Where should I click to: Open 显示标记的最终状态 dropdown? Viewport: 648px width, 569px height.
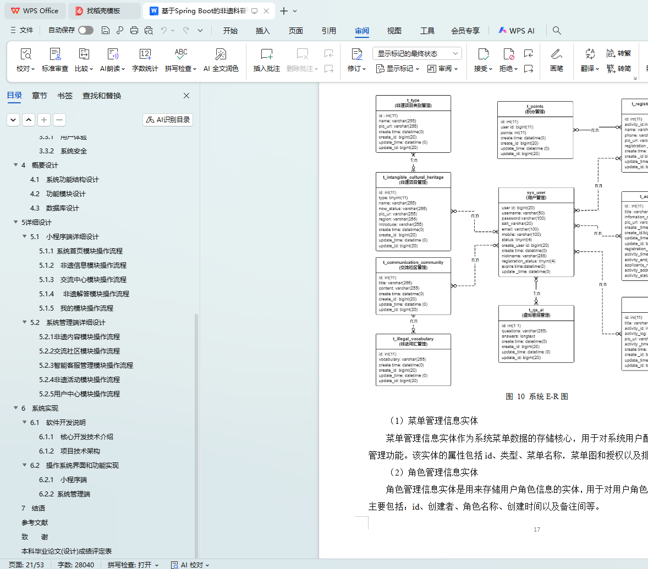click(417, 53)
